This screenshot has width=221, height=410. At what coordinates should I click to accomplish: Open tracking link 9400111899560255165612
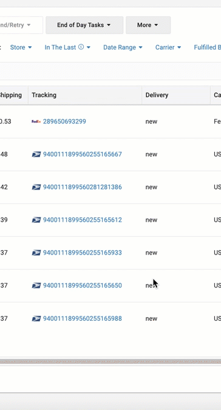click(x=83, y=220)
